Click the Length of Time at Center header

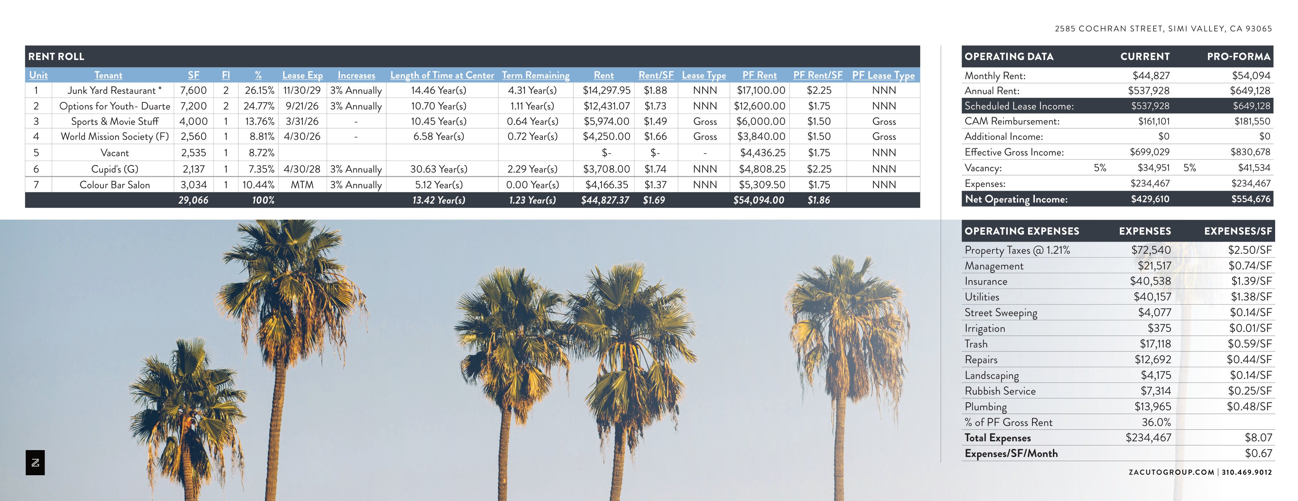pyautogui.click(x=442, y=75)
